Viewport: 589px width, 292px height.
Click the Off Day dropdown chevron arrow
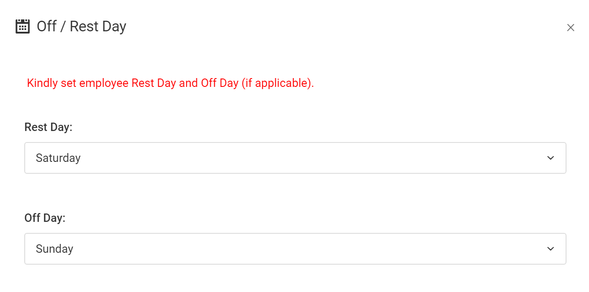coord(550,249)
